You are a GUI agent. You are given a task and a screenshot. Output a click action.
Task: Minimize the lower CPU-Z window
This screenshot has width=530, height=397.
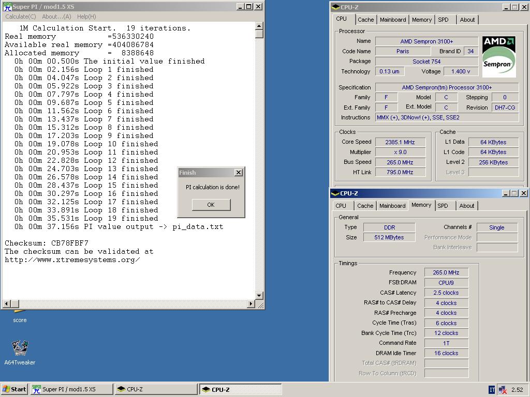[x=506, y=193]
